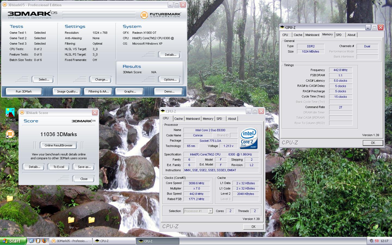Switch to Cache tab in Memory CPU-Z window
This screenshot has height=245, width=392.
coord(298,35)
